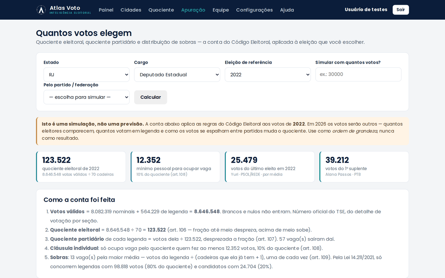Open the Eleição de referência dropdown 2022
Screen dimensions: 445x278
(x=268, y=75)
